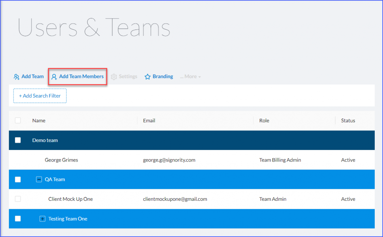
Task: Click the ellipsis icon next to More
Action: pos(183,76)
